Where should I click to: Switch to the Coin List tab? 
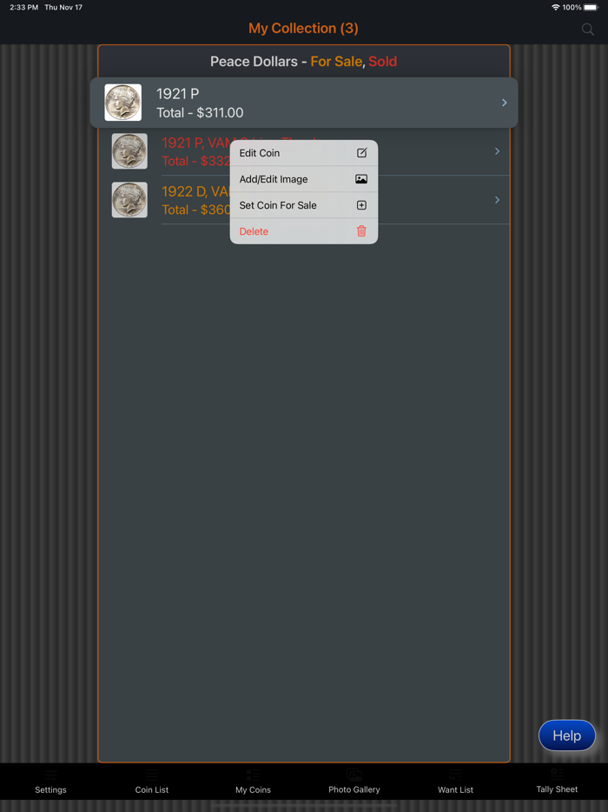click(x=152, y=782)
